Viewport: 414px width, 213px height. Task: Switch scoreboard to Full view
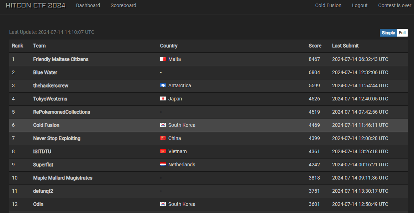click(402, 33)
